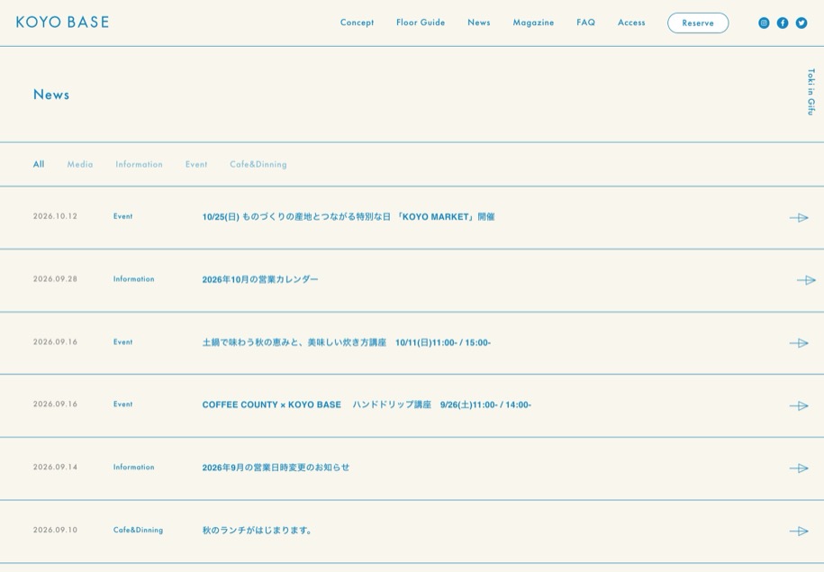
Task: Open Concept in the top navigation
Action: [357, 23]
